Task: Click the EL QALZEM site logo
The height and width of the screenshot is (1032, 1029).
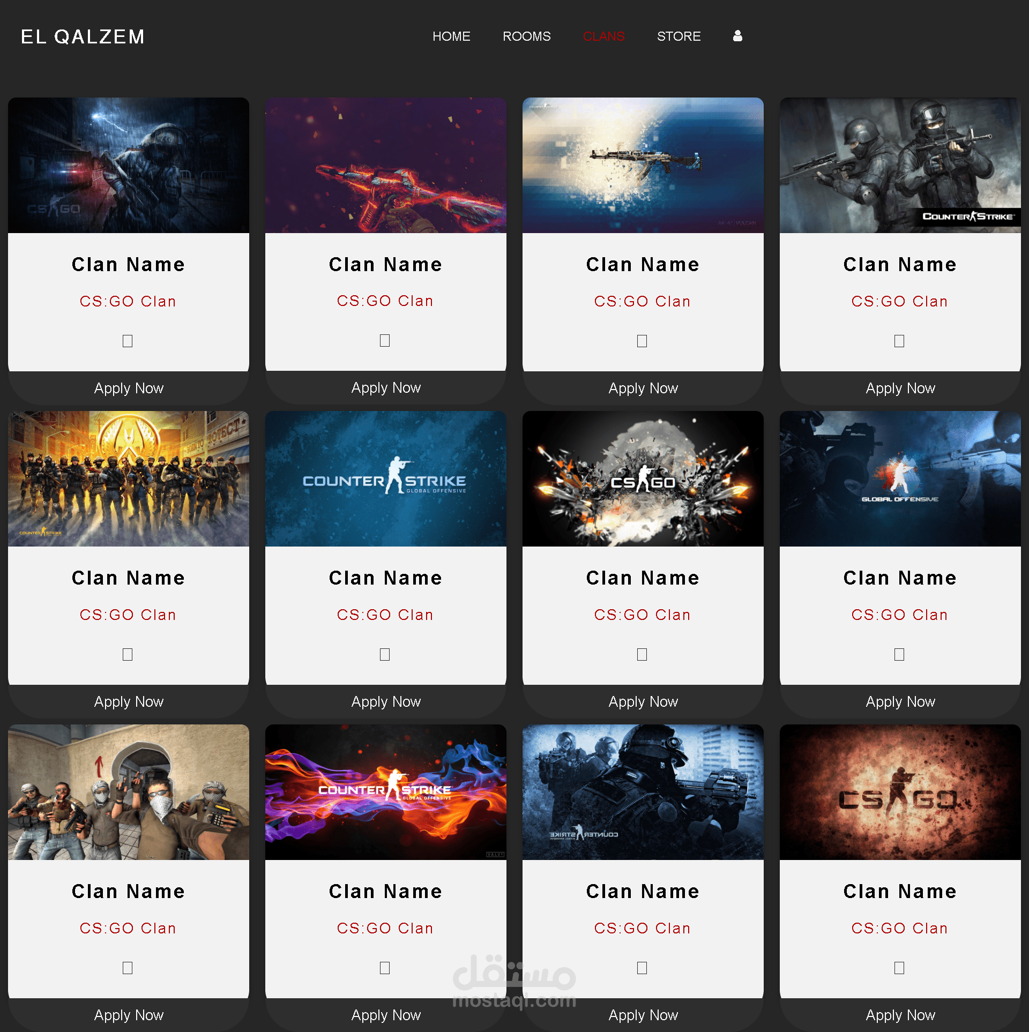Action: (83, 36)
